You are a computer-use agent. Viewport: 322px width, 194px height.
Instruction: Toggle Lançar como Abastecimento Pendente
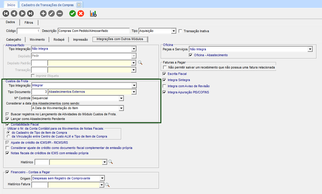coord(8,119)
